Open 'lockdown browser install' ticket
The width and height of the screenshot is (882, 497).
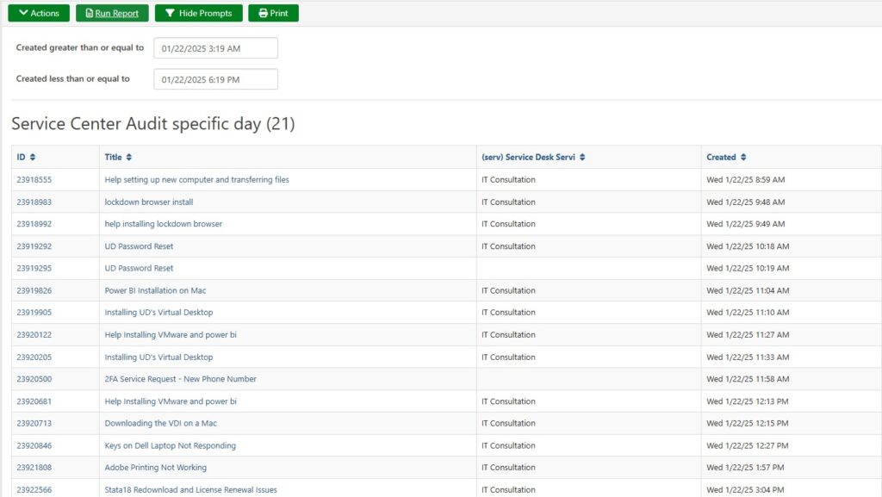click(x=149, y=202)
